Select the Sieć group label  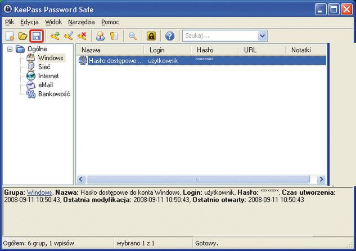point(44,67)
